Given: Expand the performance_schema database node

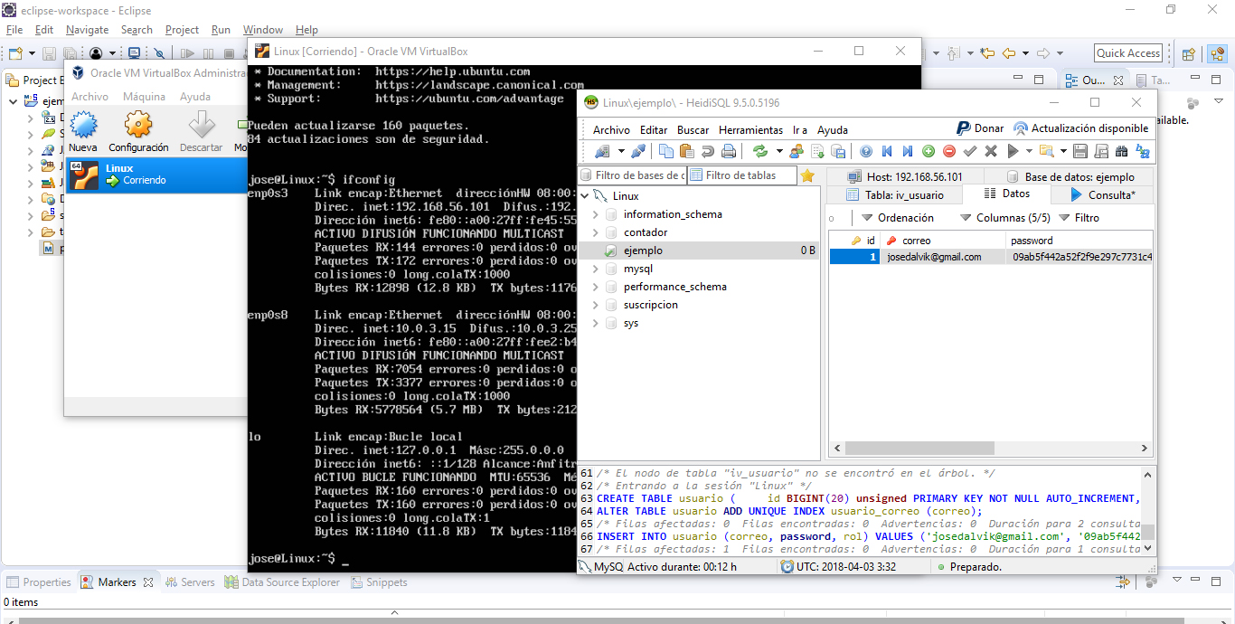Looking at the screenshot, I should tap(595, 287).
